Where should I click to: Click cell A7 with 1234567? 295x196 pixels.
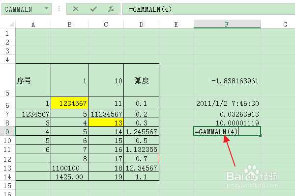pos(33,114)
